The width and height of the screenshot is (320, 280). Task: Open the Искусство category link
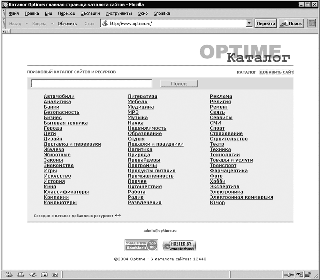point(57,176)
